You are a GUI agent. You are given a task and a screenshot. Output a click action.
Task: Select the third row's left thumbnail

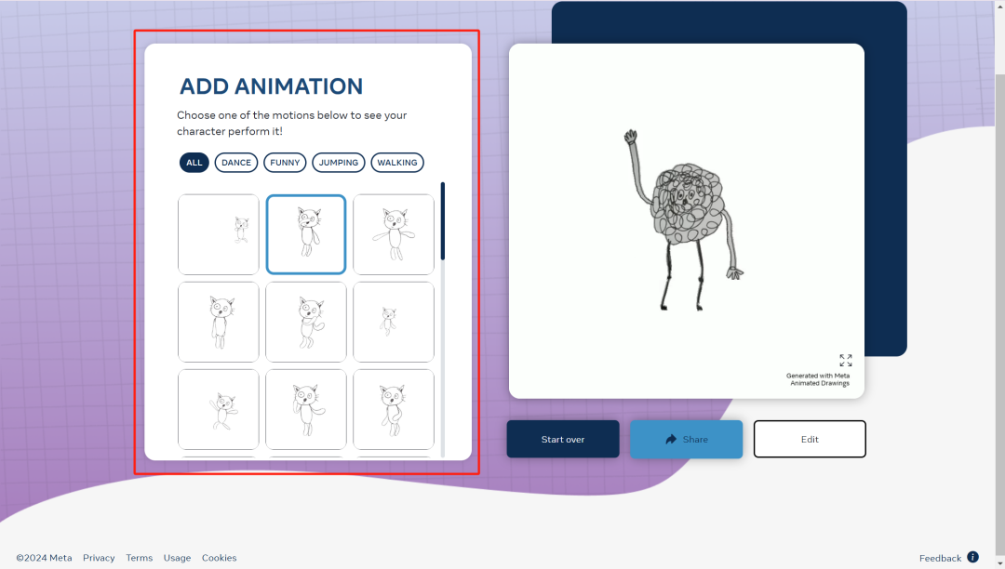(x=219, y=410)
